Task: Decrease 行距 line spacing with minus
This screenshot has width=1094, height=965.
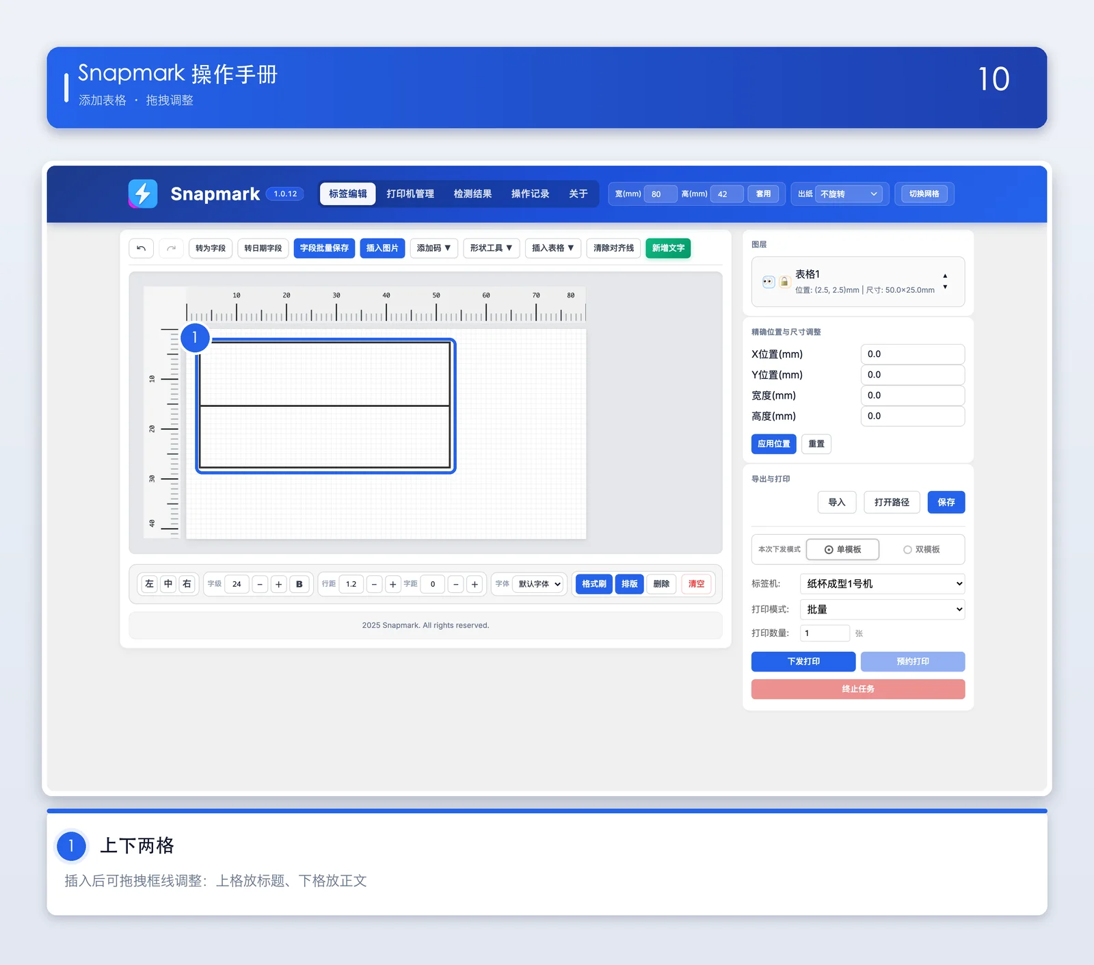Action: tap(374, 584)
